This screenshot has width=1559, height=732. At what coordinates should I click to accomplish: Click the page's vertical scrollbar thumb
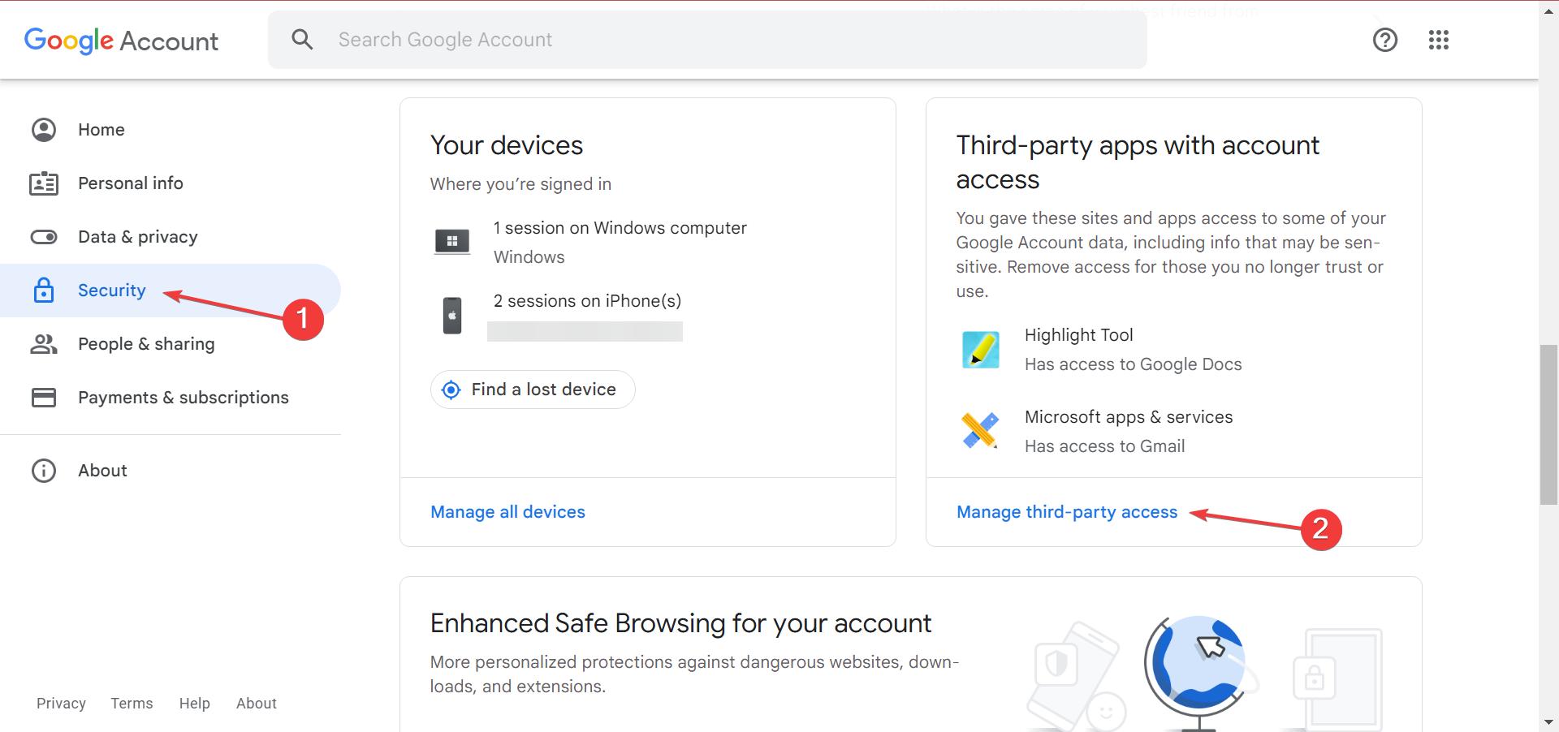[1548, 424]
